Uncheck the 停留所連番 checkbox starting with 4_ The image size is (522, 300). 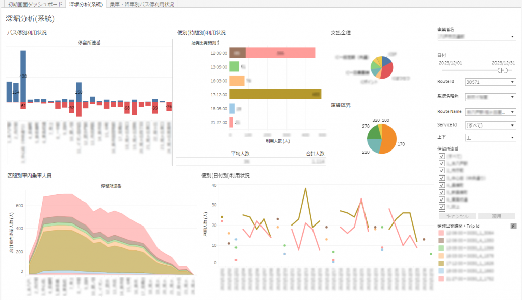[442, 185]
